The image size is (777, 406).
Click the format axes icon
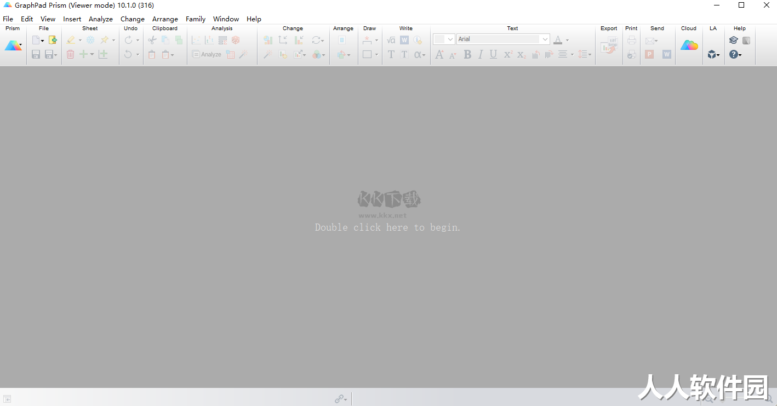click(x=283, y=40)
